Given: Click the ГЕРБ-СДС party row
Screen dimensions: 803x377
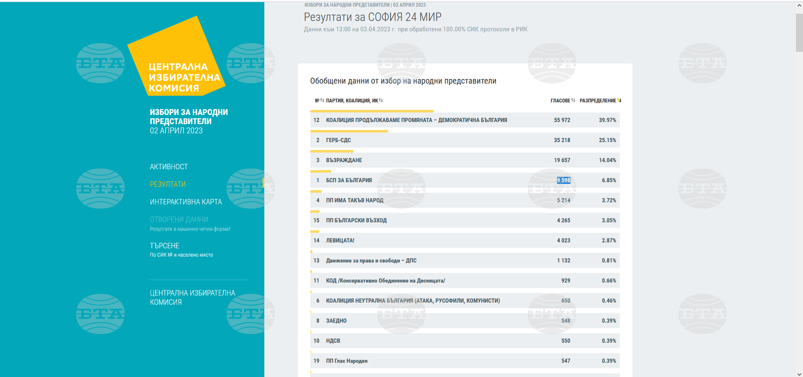Looking at the screenshot, I should pyautogui.click(x=464, y=140).
